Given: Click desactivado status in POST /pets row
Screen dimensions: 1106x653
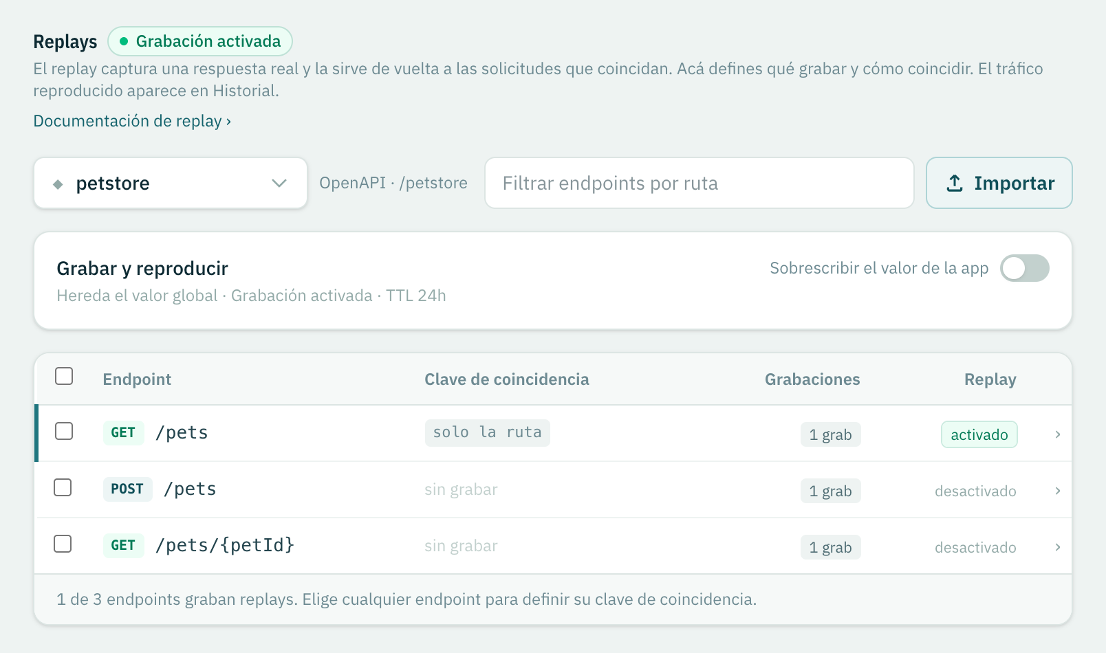Looking at the screenshot, I should click(x=975, y=491).
